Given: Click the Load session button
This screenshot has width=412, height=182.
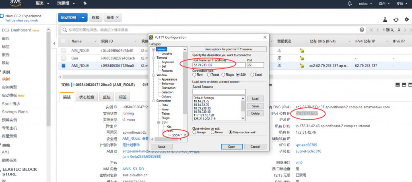Looking at the screenshot, I should [x=255, y=99].
